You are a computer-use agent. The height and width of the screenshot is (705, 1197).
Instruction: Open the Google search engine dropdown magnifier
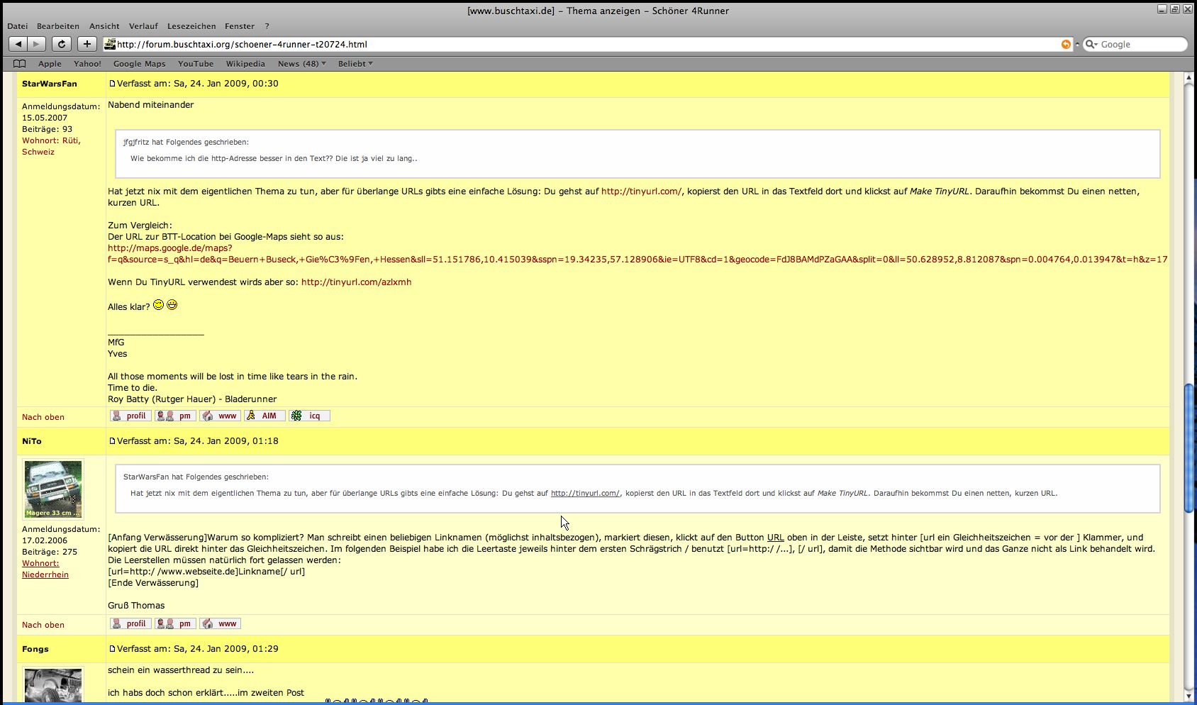pyautogui.click(x=1091, y=44)
